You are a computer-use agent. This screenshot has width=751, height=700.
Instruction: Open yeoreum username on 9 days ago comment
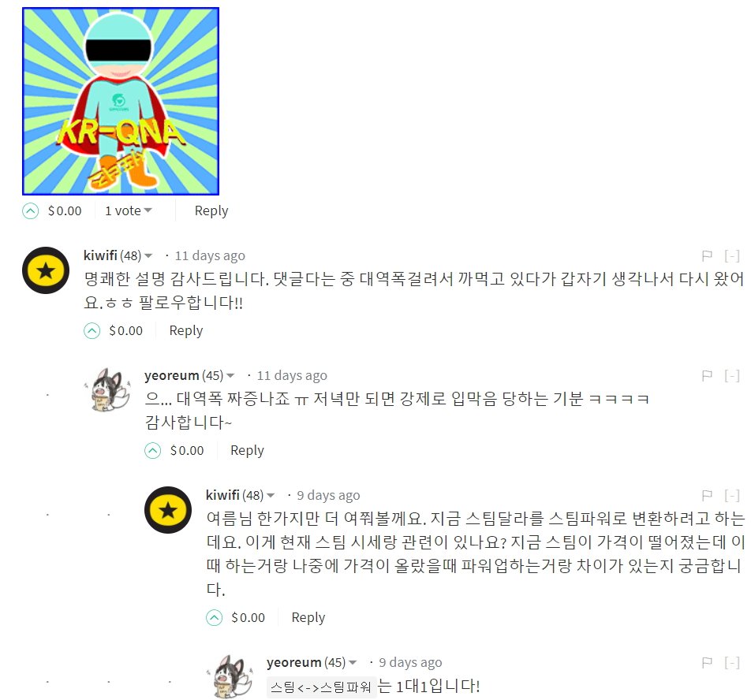point(294,662)
